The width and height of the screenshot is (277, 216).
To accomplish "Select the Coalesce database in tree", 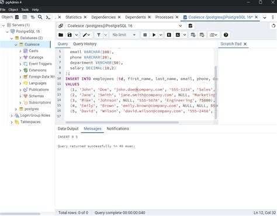I will point(32,44).
